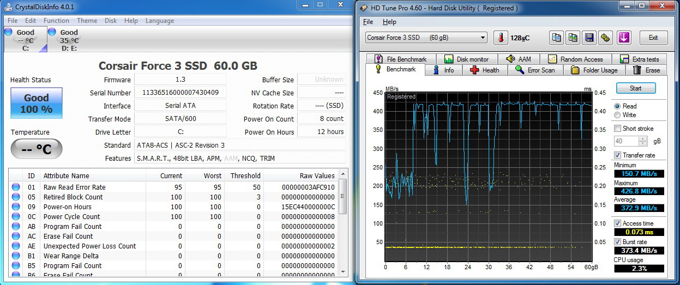Click status orb for Raw Read Error Rate

(16, 187)
